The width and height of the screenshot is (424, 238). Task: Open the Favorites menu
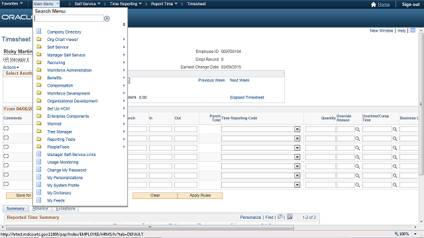tap(12, 4)
